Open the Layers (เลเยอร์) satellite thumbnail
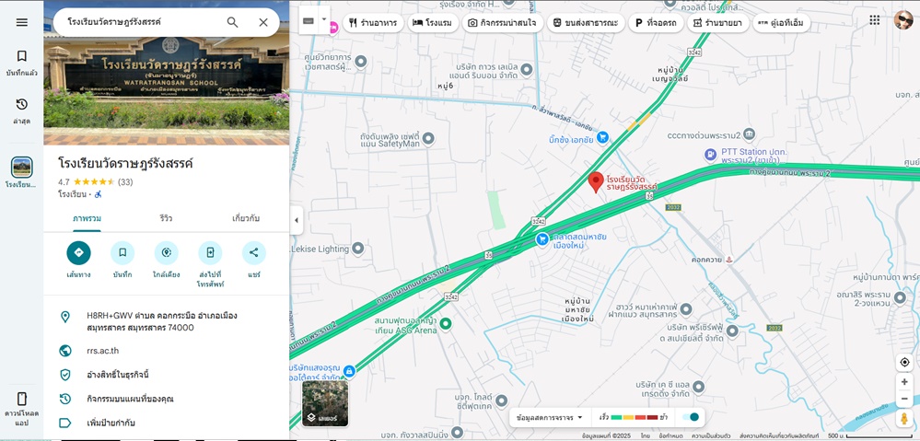 point(325,403)
